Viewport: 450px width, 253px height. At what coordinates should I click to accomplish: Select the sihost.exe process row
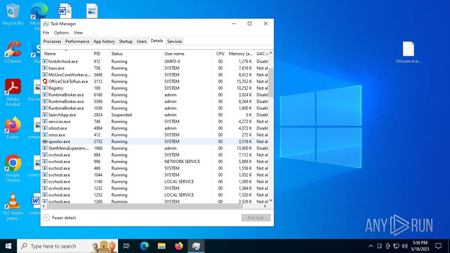coord(155,128)
